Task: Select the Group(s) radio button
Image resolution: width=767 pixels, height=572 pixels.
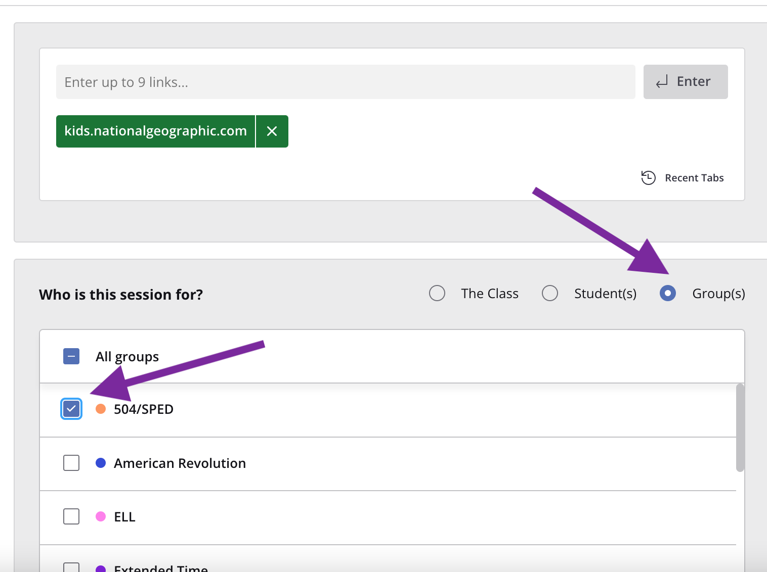Action: [x=668, y=293]
